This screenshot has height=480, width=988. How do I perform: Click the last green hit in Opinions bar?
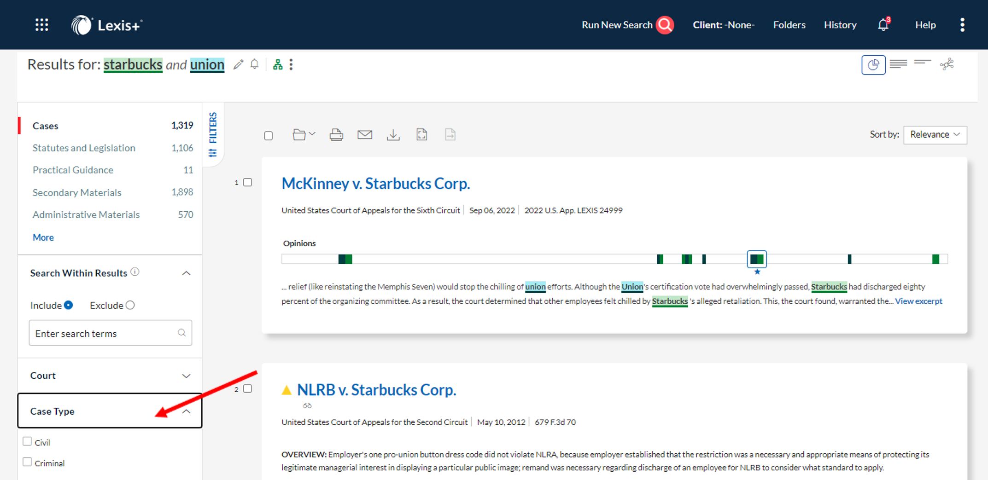point(935,259)
